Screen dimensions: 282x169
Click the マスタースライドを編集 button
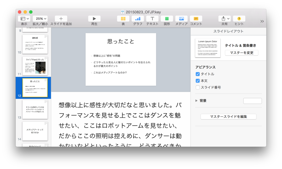pyautogui.click(x=228, y=117)
